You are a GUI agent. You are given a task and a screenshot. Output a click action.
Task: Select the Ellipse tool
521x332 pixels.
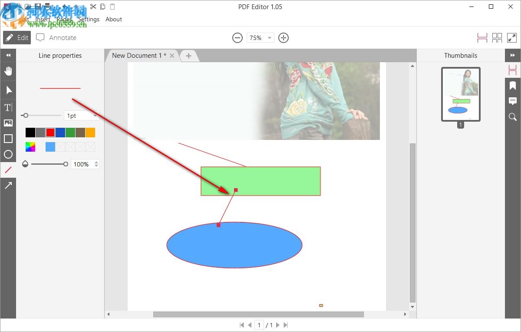8,154
